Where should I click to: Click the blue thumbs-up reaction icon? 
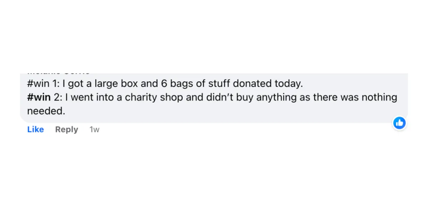click(399, 123)
